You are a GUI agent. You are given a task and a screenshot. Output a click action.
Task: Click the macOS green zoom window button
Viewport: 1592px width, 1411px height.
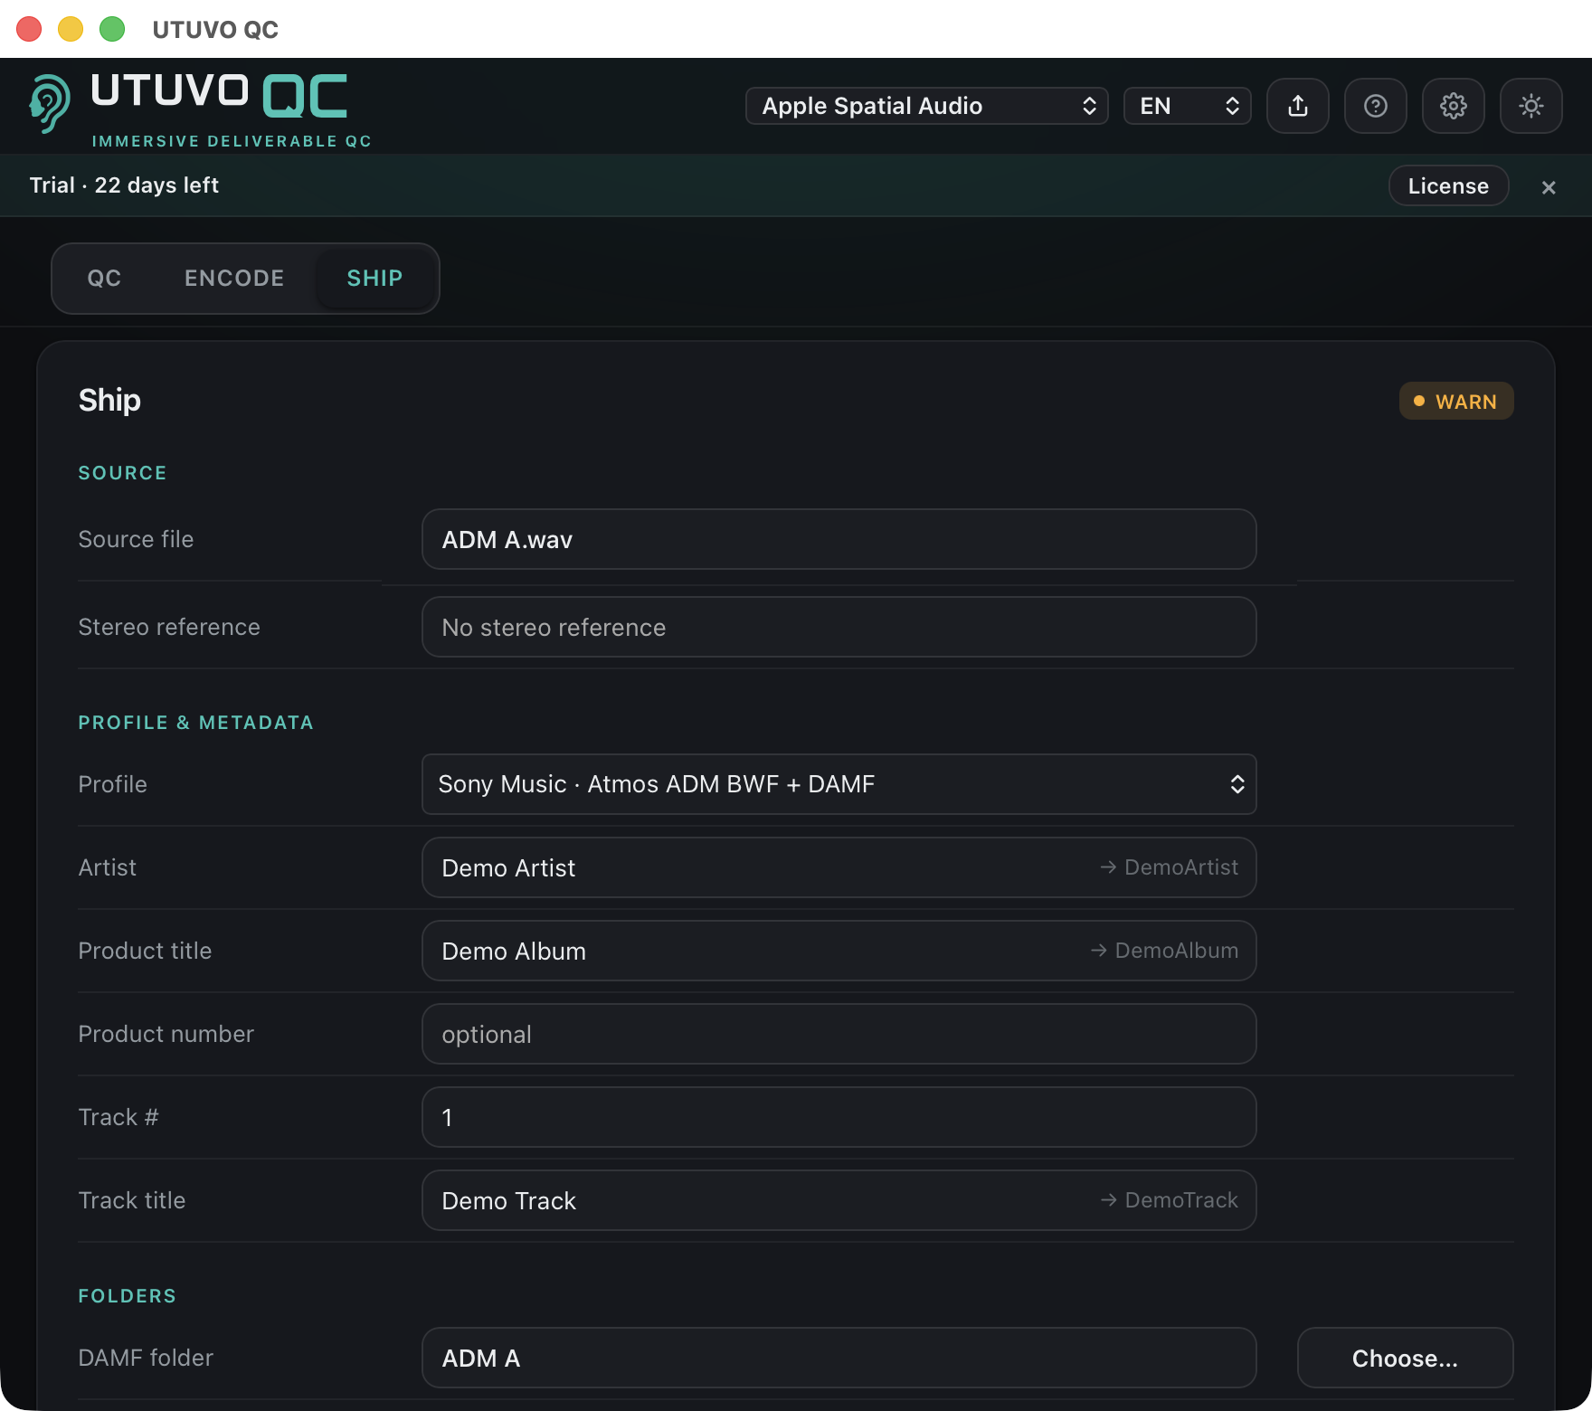click(112, 29)
